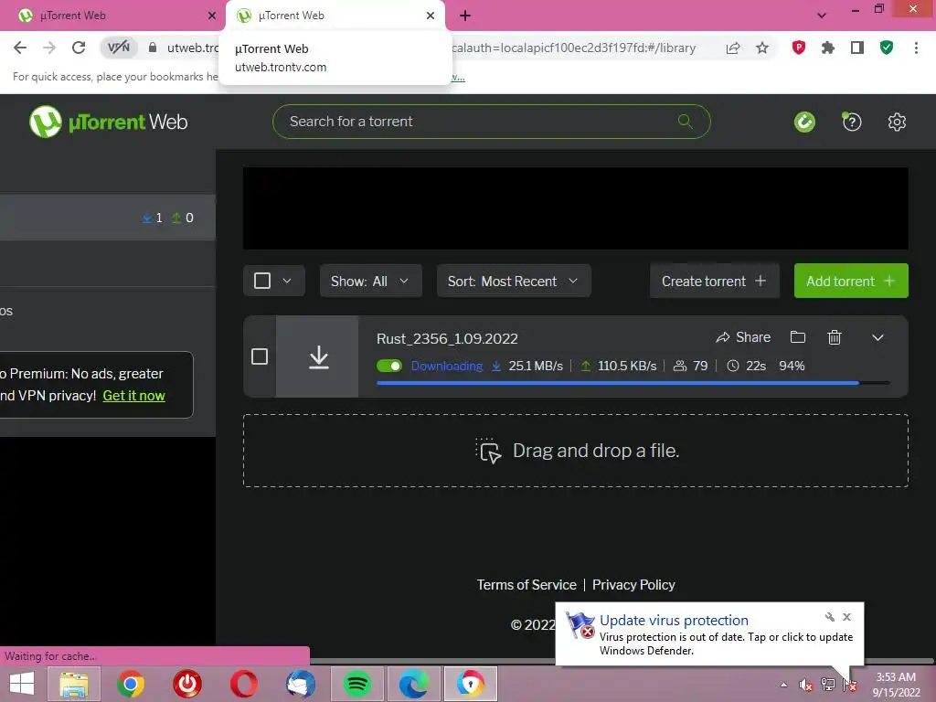Open the browser three-dot menu
This screenshot has height=702, width=936.
tap(916, 48)
